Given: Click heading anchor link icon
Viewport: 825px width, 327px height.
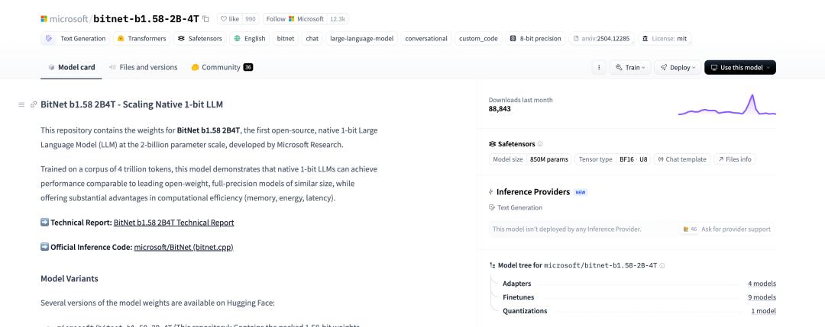Looking at the screenshot, I should 33,104.
